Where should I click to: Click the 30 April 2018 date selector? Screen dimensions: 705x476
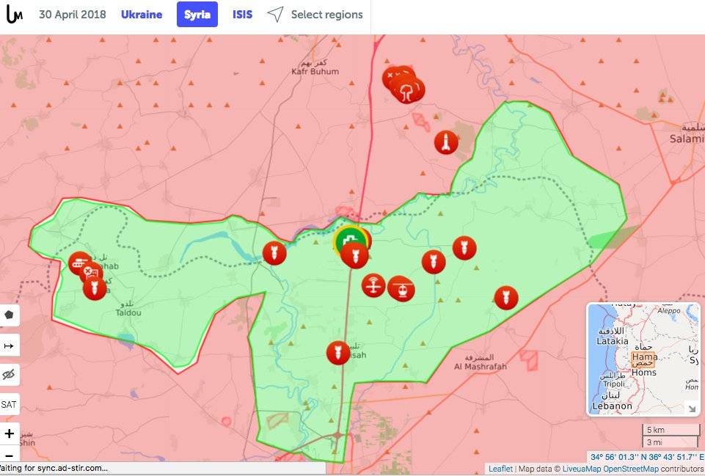(x=73, y=15)
